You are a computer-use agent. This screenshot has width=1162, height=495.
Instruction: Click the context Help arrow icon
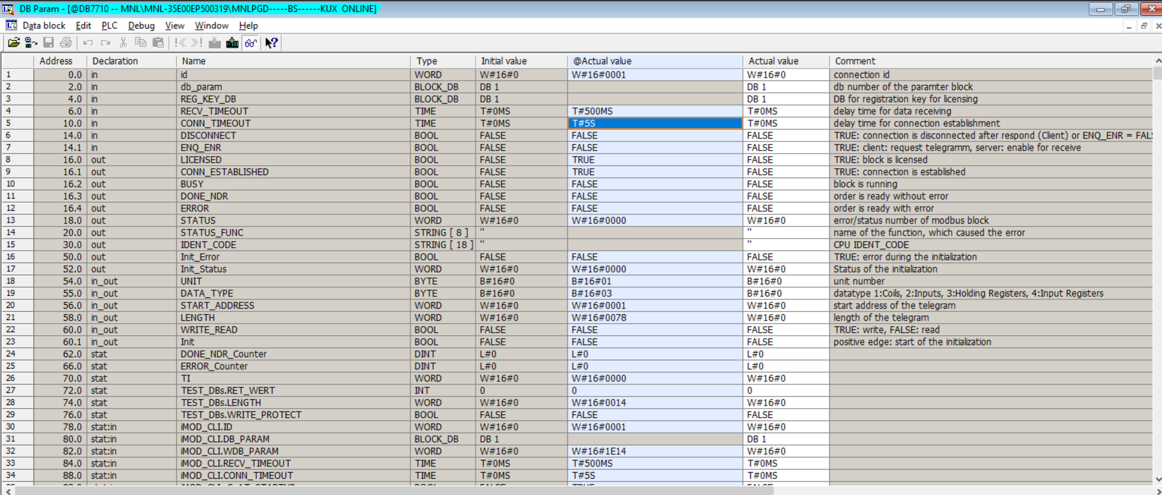point(272,43)
